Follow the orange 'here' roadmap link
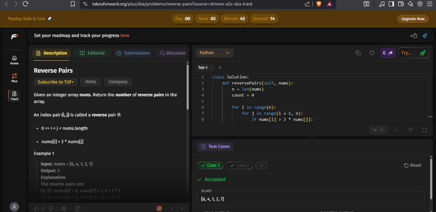Screen dimensions: 436x212 click(125, 36)
